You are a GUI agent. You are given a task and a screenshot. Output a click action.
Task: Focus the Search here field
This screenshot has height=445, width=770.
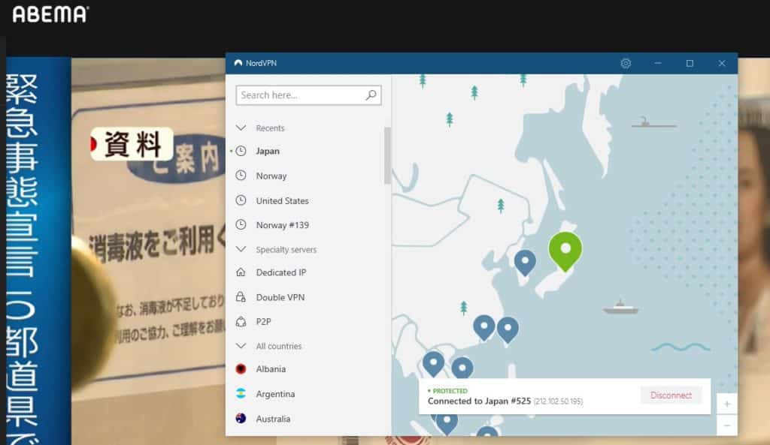coord(308,95)
